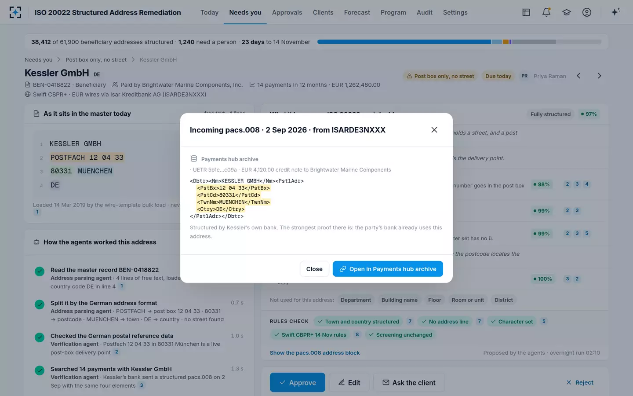Click the Payments hub archive database icon
This screenshot has width=633, height=396.
194,159
